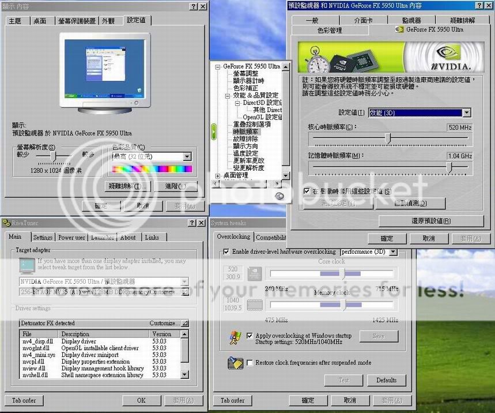The width and height of the screenshot is (495, 413).
Task: Click the Windows startup overclocking icon
Action: click(x=235, y=337)
